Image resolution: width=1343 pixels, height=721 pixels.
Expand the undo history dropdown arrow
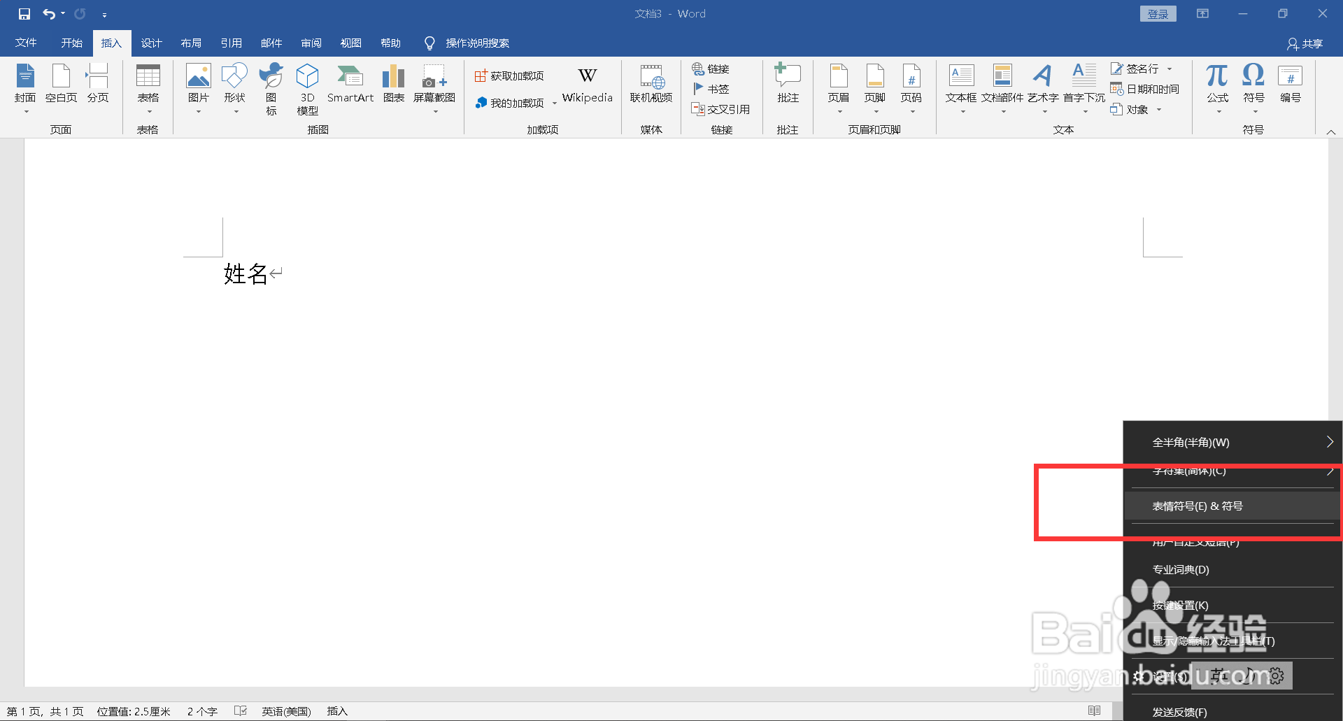pyautogui.click(x=63, y=14)
